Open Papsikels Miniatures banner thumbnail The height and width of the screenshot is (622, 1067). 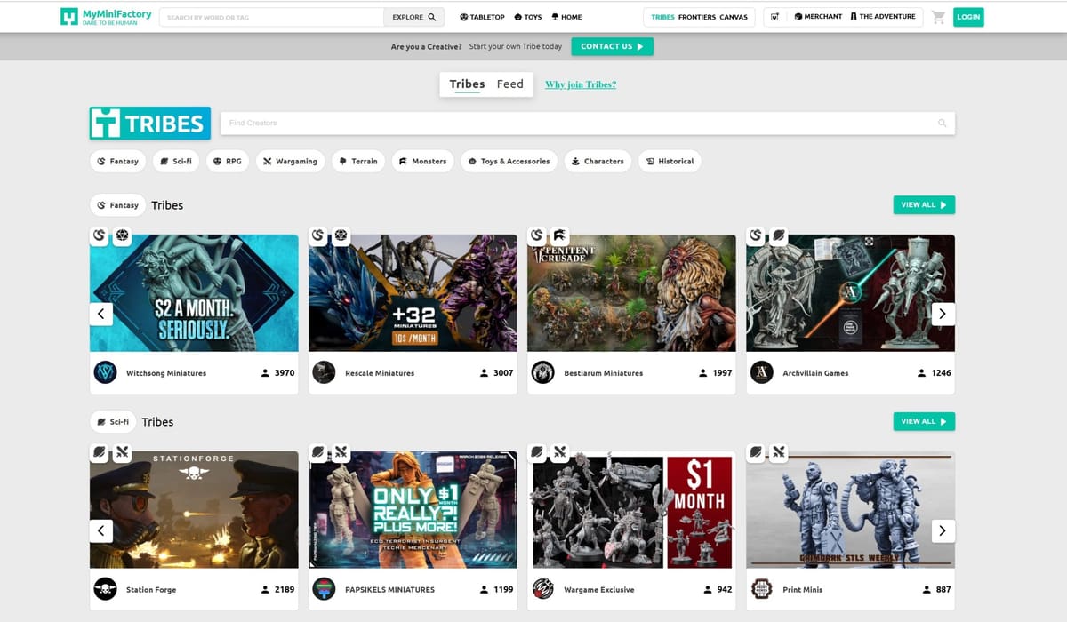point(413,510)
